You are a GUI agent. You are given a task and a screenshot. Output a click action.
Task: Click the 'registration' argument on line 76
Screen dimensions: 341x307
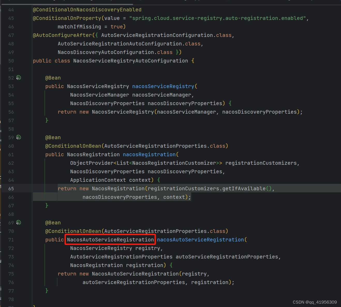[x=210, y=282]
